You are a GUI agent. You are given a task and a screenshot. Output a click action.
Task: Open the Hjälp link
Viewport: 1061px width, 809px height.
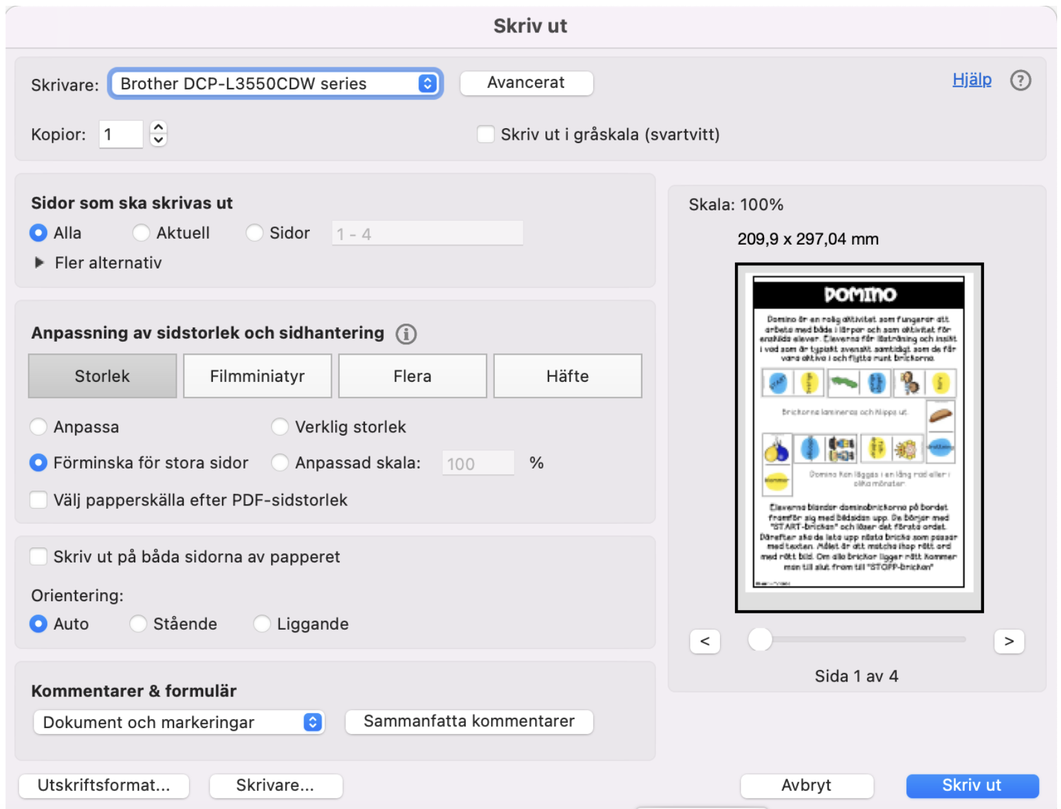coord(971,80)
